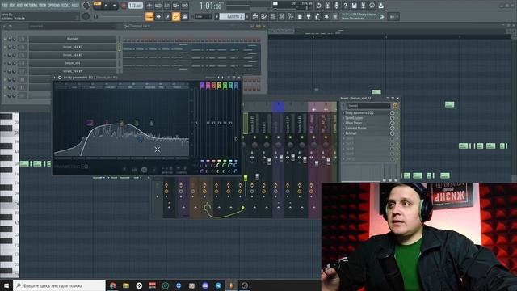Viewport: 517px width, 291px height.
Task: Click the stamp tool icon
Action: [x=185, y=16]
